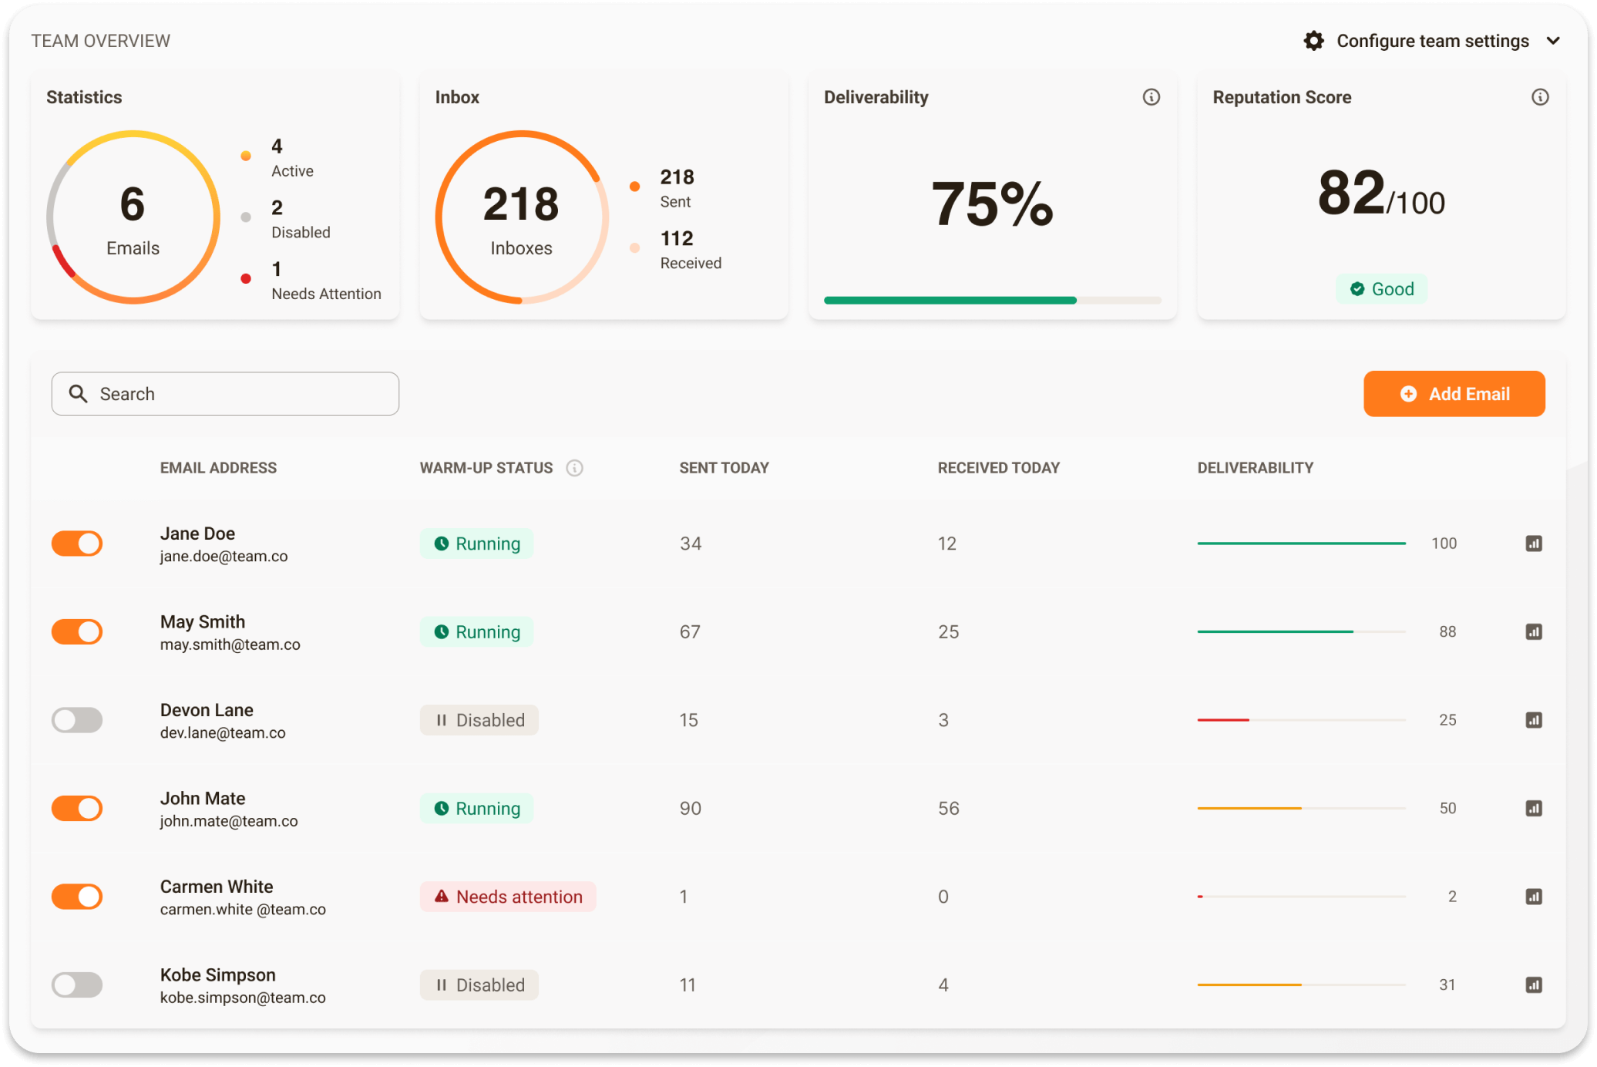Screen dimensions: 1597x1067
Task: Click the 218 Sent legend item
Action: pos(661,189)
